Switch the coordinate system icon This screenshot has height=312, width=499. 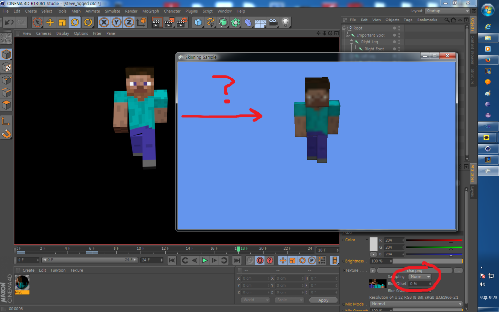[141, 22]
